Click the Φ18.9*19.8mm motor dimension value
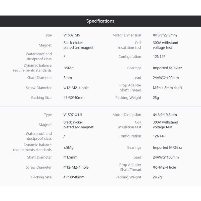 tap(165, 115)
